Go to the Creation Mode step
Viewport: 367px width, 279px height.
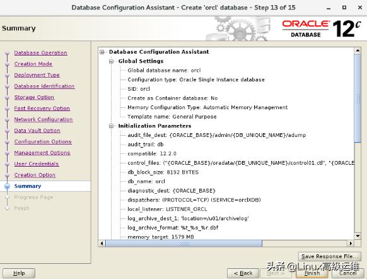pyautogui.click(x=33, y=64)
